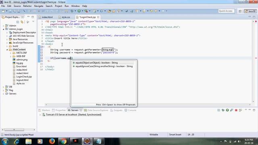
Task: Switch to the Console tab
Action: click(131, 110)
